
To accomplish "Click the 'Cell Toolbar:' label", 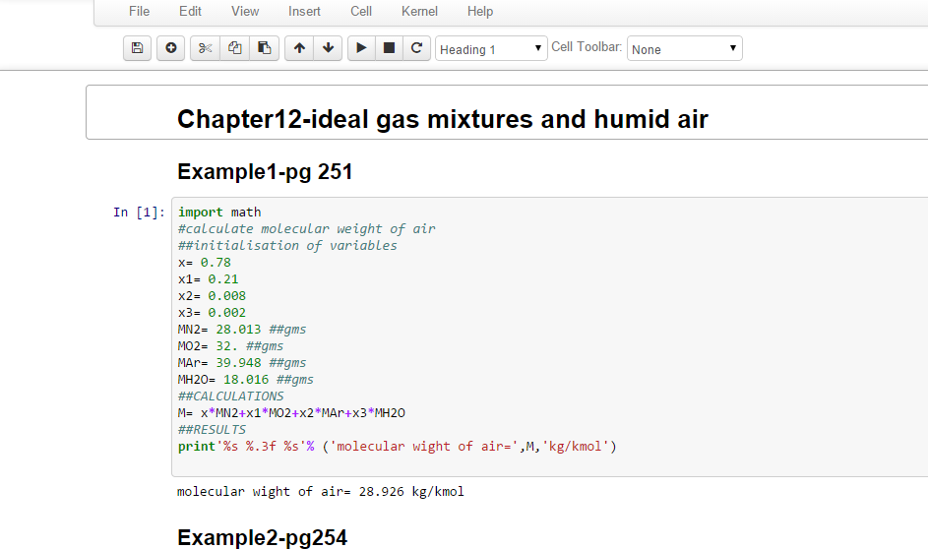I will 587,47.
